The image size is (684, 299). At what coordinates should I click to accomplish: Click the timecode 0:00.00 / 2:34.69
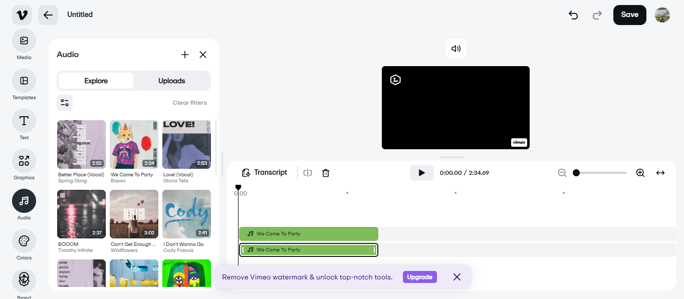465,173
